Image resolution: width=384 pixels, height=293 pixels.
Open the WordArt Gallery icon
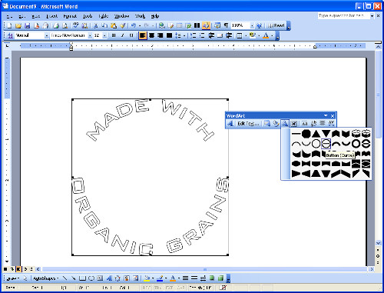click(267, 124)
